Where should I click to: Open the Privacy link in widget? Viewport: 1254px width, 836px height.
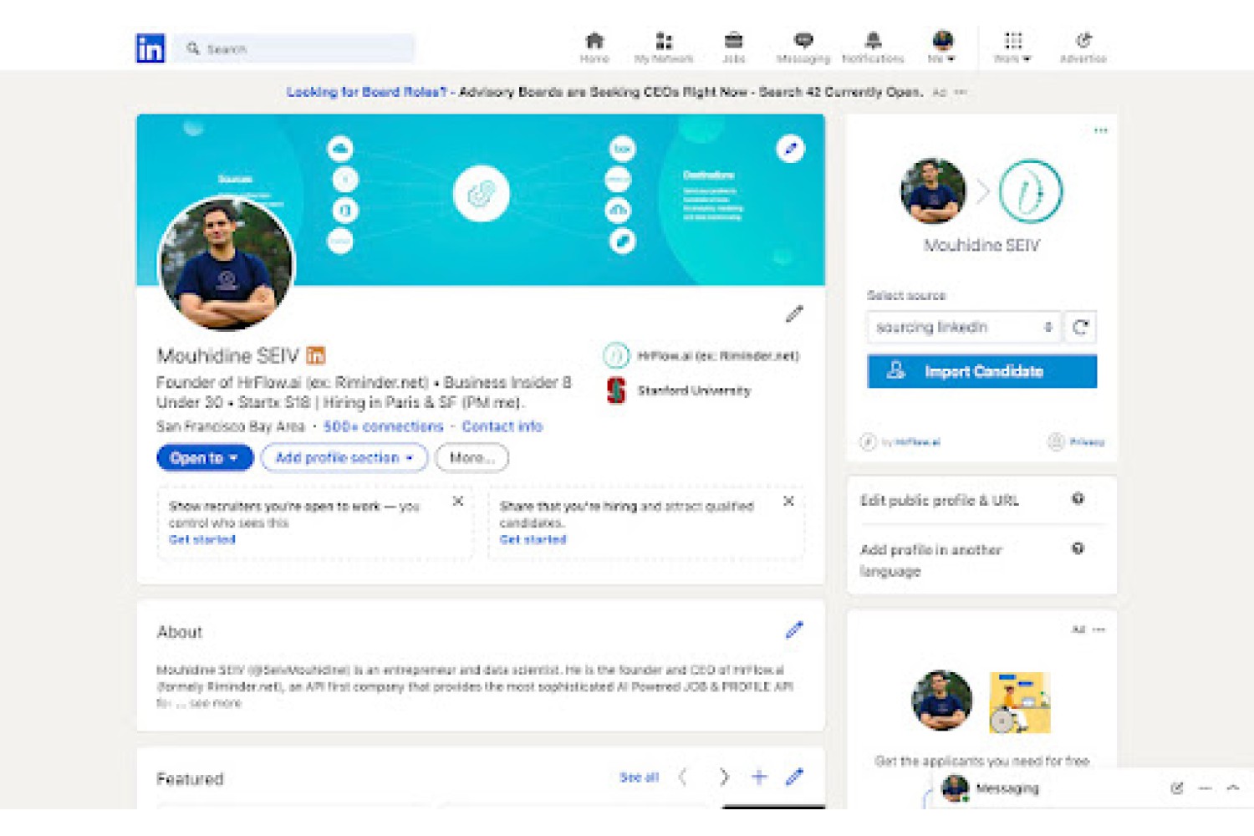click(1078, 442)
